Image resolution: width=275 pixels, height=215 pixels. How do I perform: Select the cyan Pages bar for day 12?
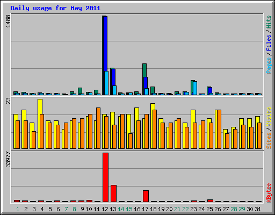click(x=106, y=83)
